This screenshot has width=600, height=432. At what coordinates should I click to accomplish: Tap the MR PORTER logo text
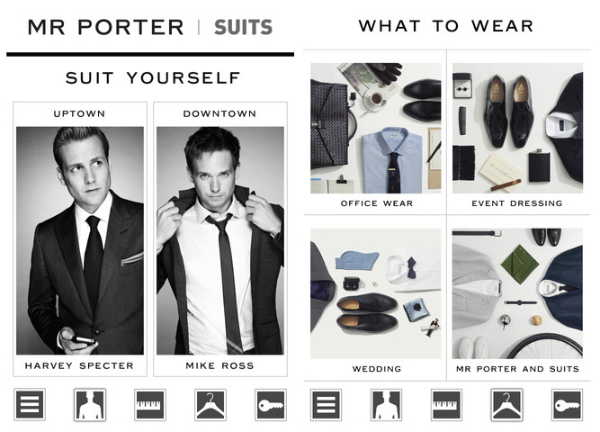point(106,28)
